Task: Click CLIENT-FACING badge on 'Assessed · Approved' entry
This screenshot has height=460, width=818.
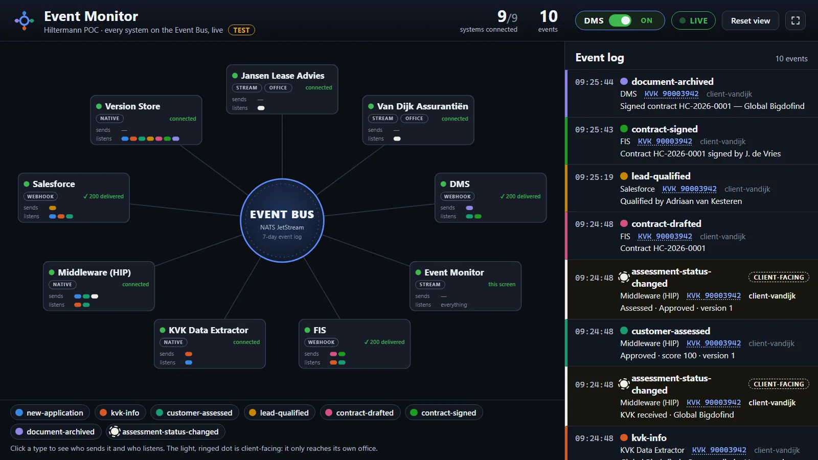Action: [x=779, y=278]
